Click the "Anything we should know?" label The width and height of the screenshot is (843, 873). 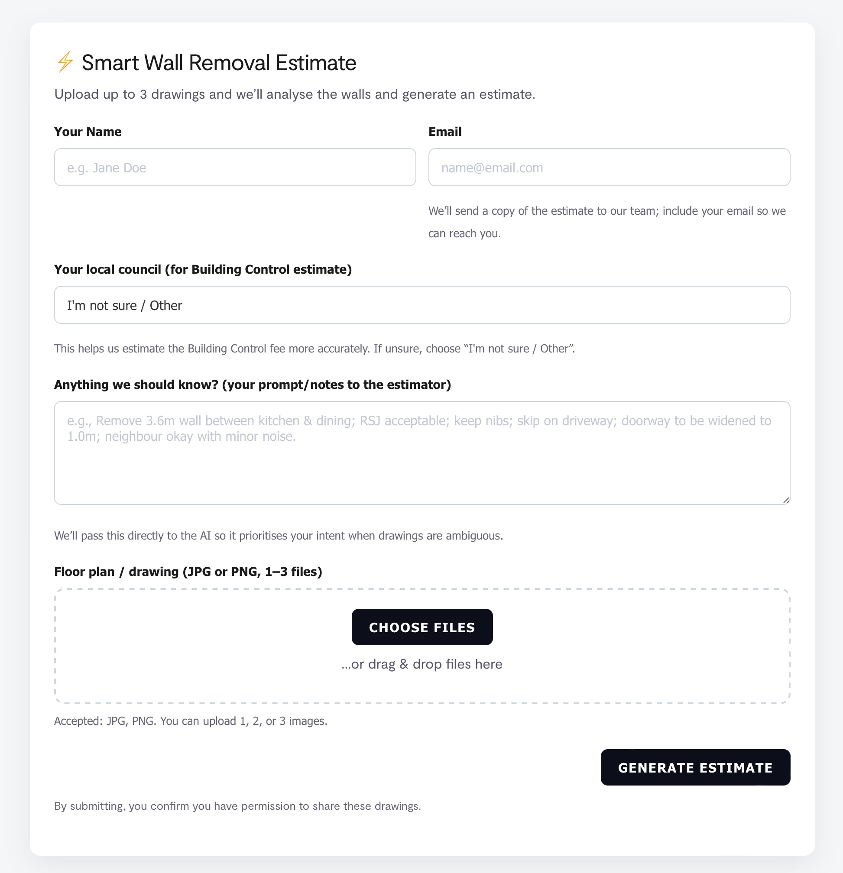click(x=252, y=385)
